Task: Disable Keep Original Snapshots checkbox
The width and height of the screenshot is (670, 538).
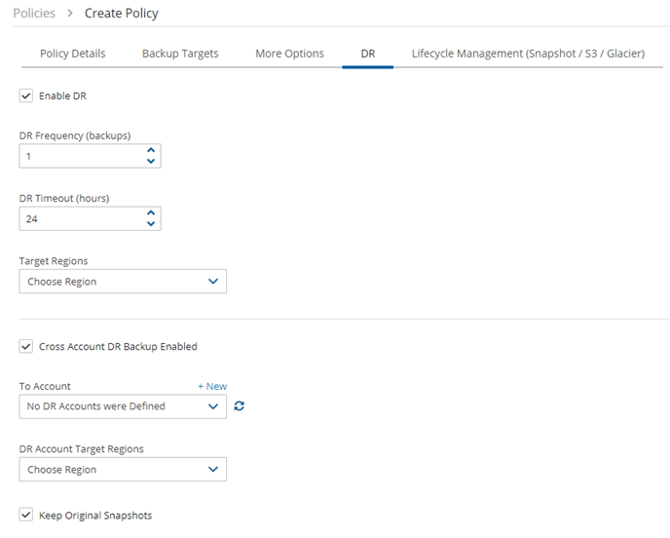Action: 26,515
